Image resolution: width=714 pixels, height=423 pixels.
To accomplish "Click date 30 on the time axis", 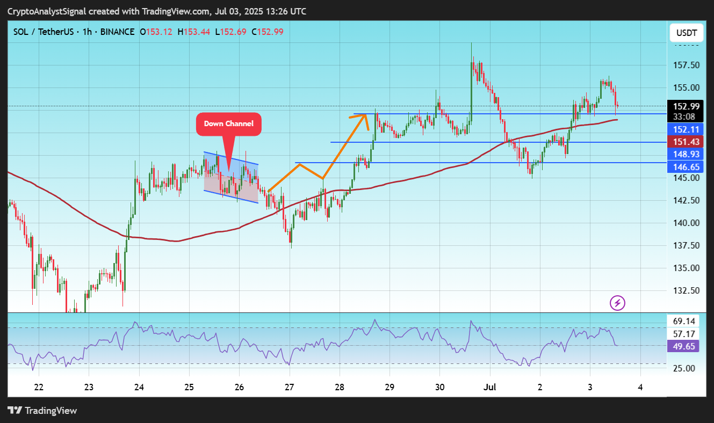I will click(439, 386).
